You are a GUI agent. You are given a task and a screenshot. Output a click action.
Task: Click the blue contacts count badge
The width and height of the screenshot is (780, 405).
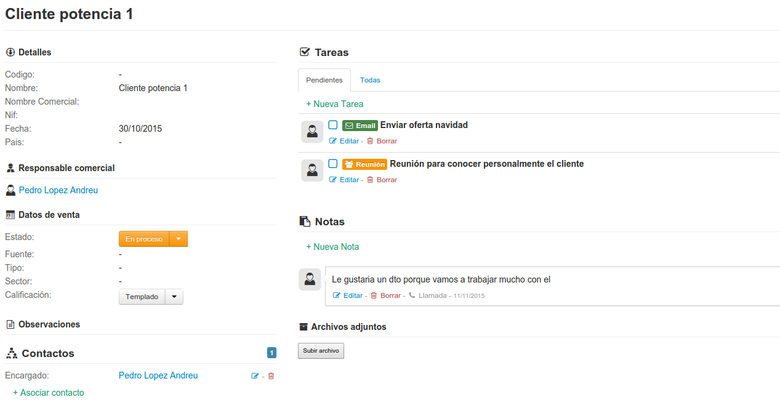pos(271,353)
